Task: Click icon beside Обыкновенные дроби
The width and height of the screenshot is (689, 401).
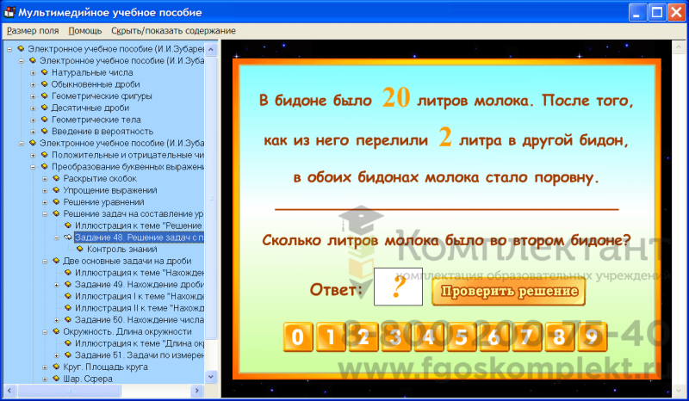Action: pyautogui.click(x=45, y=84)
